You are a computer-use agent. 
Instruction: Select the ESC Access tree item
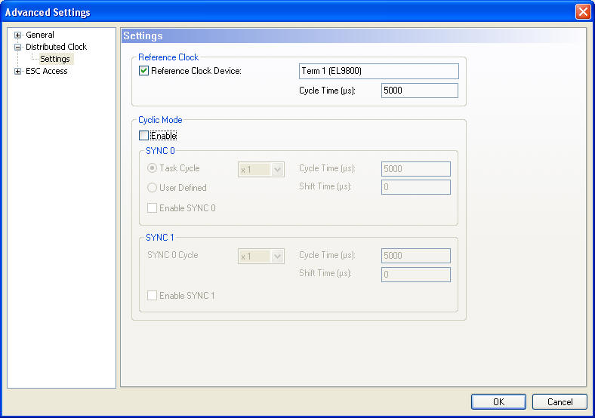[x=46, y=72]
